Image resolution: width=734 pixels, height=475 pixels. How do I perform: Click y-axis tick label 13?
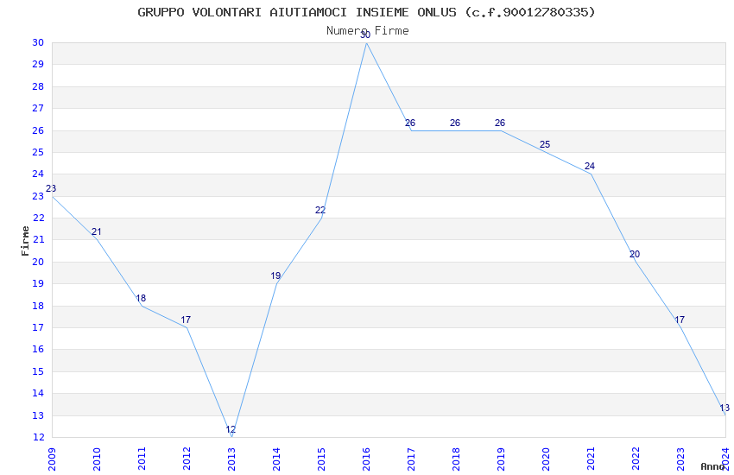point(38,415)
